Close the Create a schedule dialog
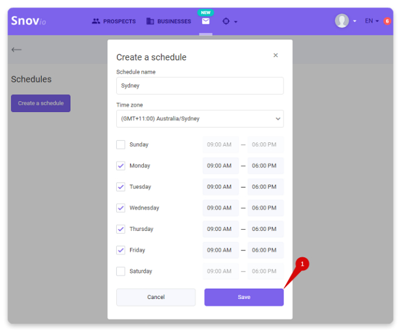Viewport: 401px width, 331px height. 276,55
